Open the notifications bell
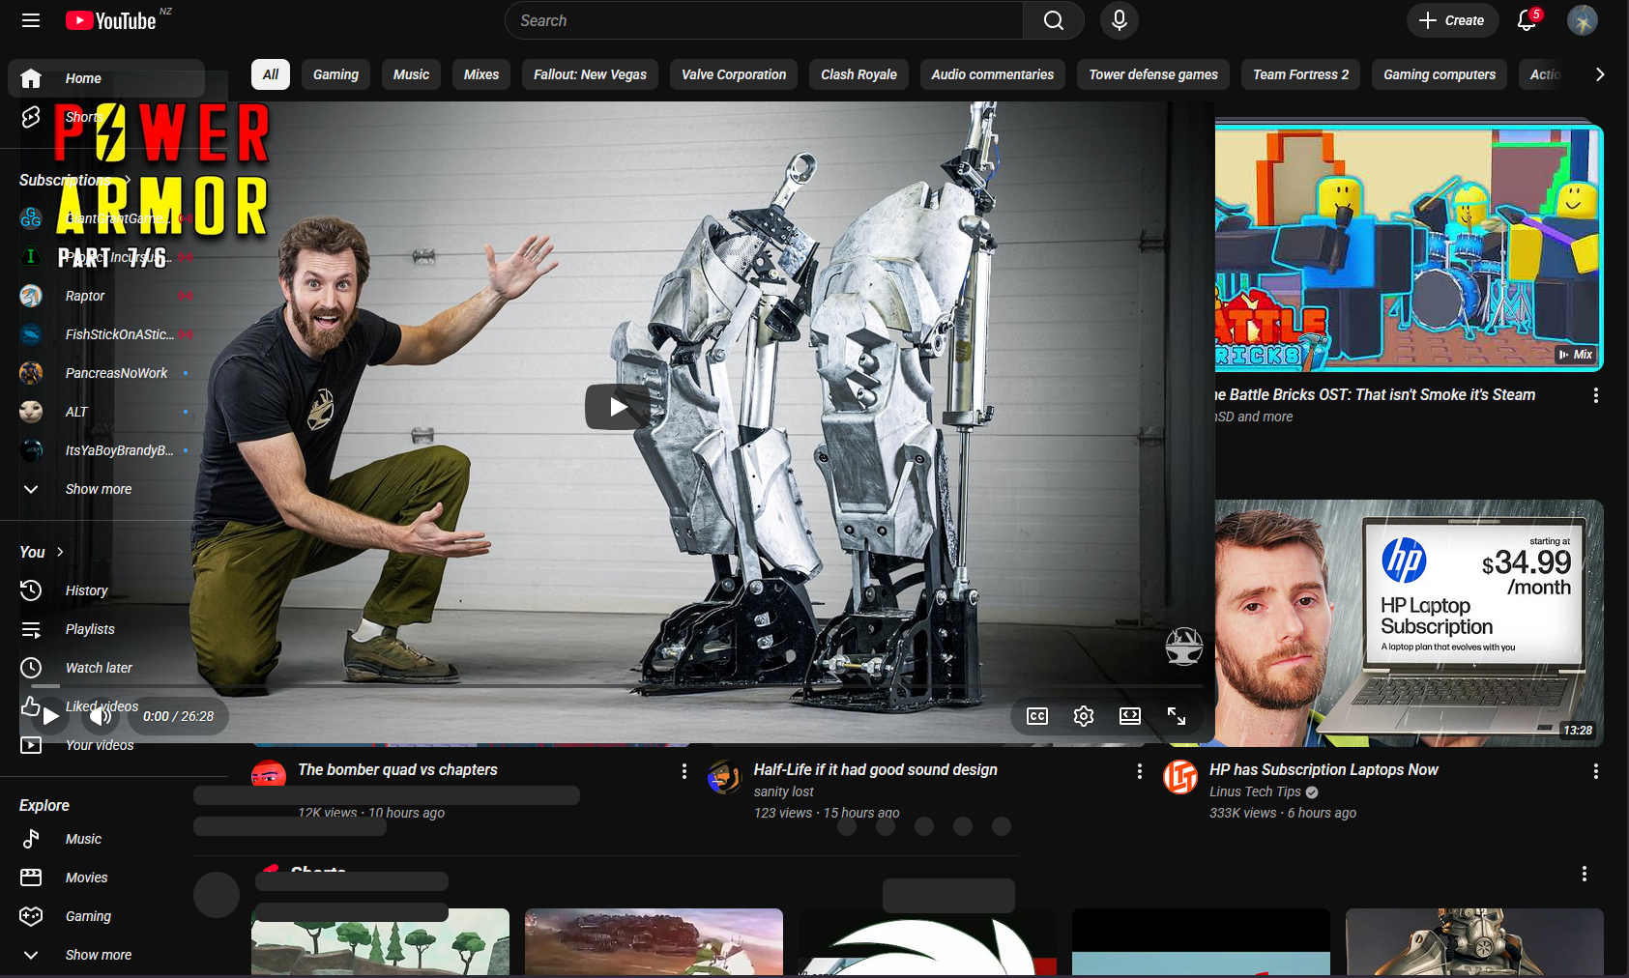The height and width of the screenshot is (978, 1629). pyautogui.click(x=1527, y=20)
